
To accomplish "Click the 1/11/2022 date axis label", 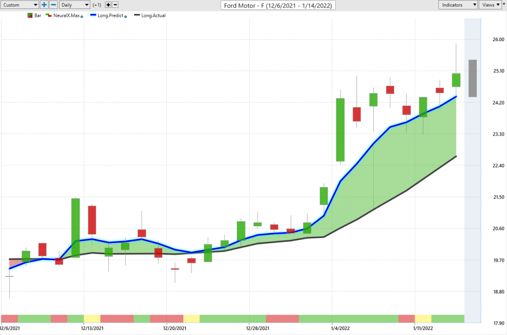I will tap(423, 328).
